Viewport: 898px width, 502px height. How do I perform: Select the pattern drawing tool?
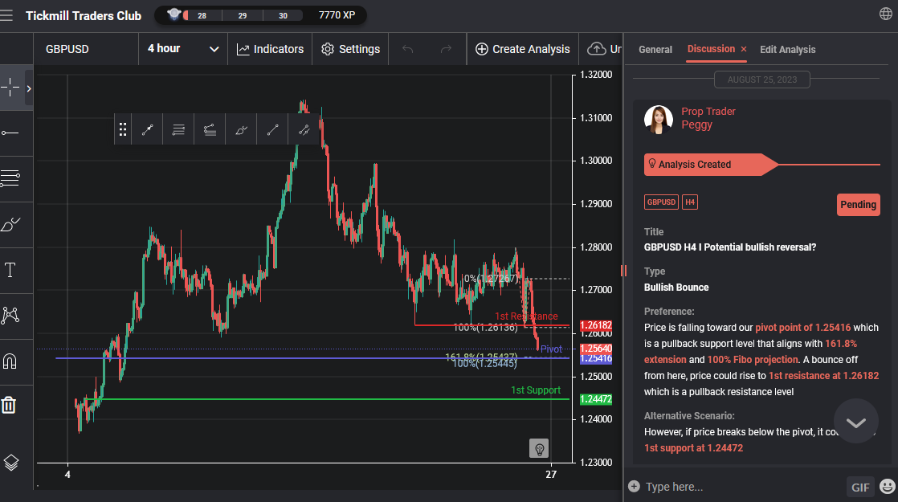tap(10, 316)
